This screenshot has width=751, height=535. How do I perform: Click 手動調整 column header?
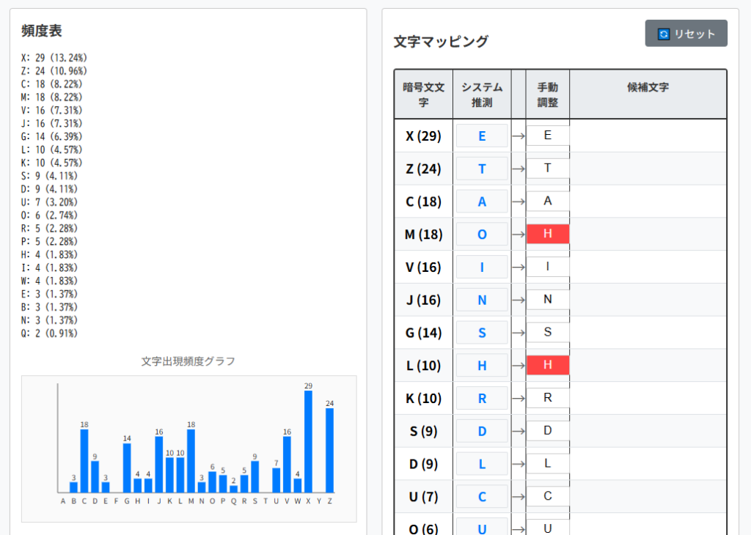(547, 95)
